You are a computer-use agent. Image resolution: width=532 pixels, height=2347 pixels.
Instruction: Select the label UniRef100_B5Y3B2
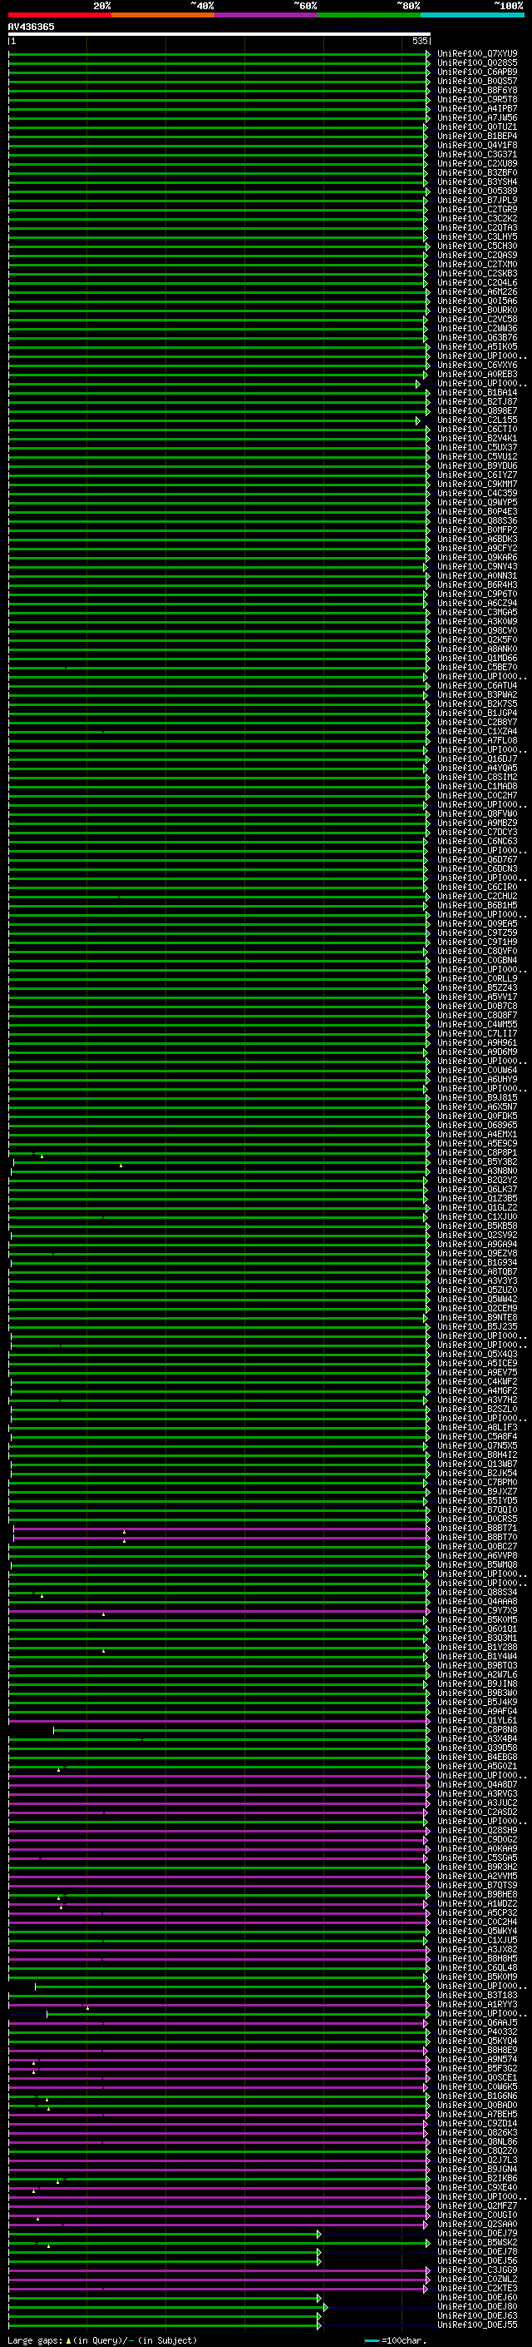click(x=477, y=1161)
